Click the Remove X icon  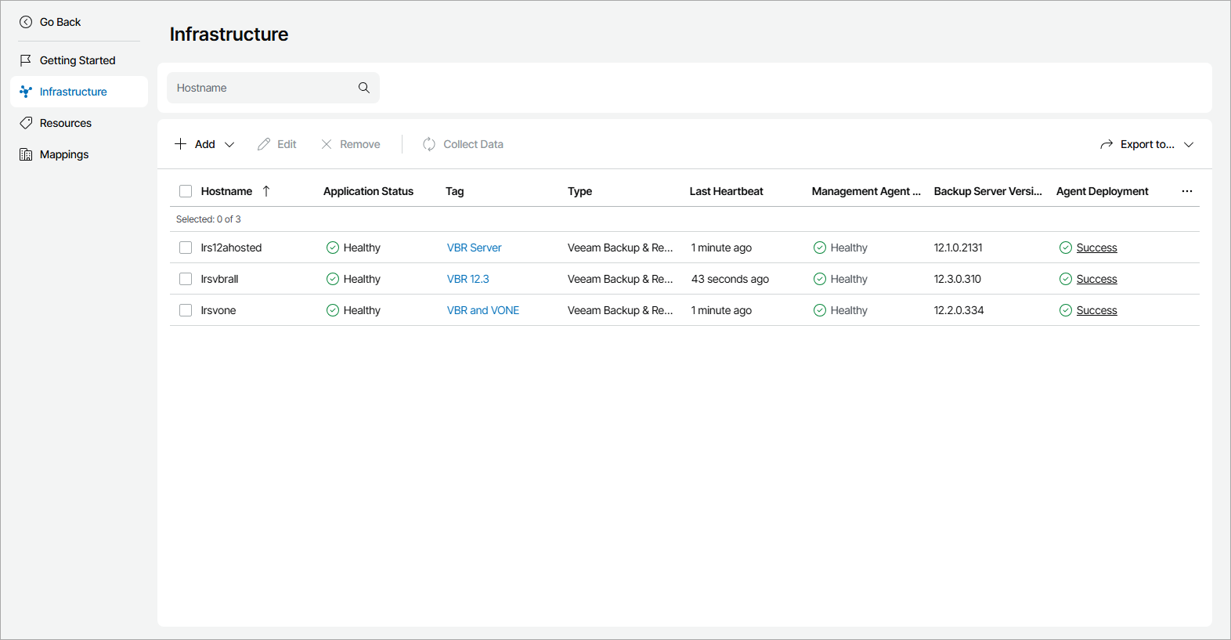(327, 144)
